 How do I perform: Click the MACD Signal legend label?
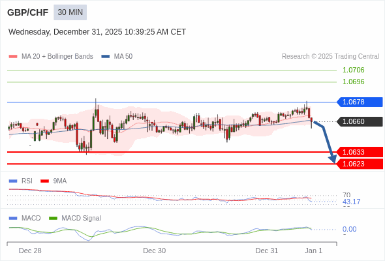(82, 218)
